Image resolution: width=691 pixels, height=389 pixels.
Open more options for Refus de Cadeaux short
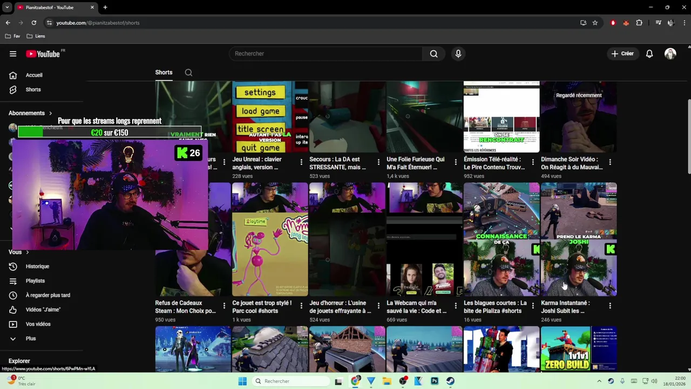224,306
